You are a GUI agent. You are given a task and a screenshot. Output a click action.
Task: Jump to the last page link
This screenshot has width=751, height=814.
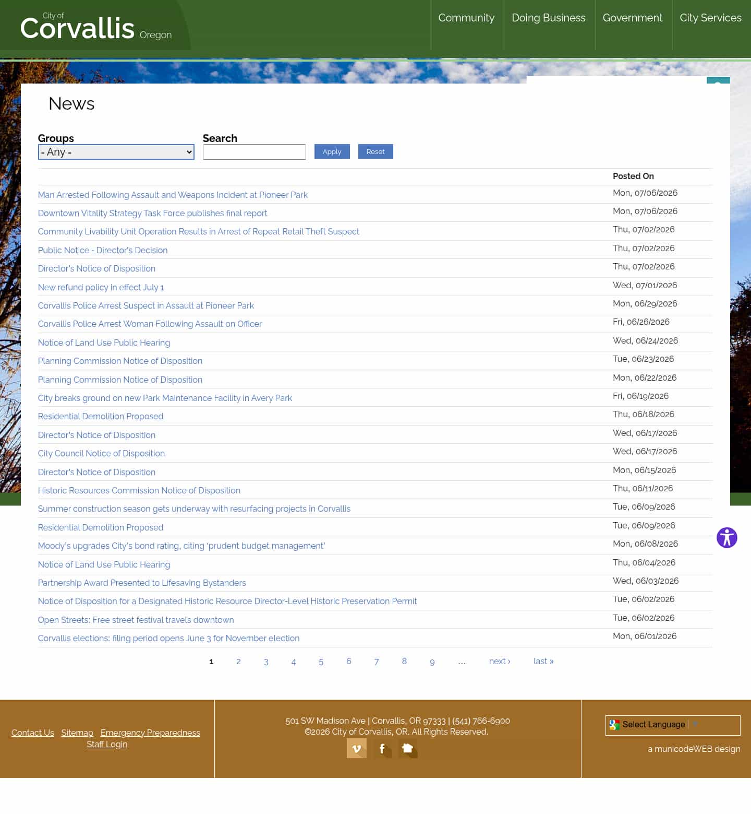pos(543,661)
